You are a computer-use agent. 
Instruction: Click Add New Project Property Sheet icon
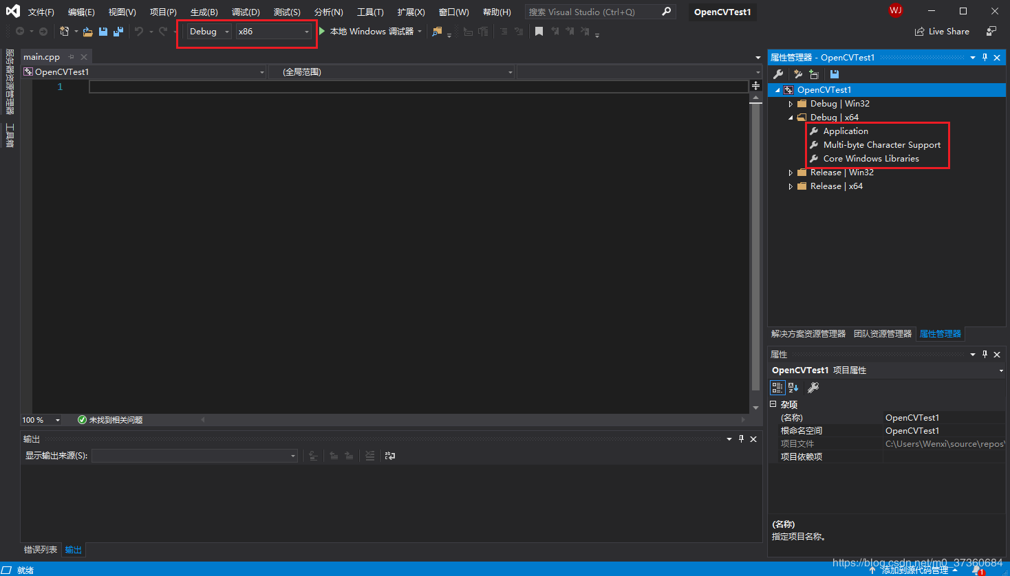pos(798,74)
